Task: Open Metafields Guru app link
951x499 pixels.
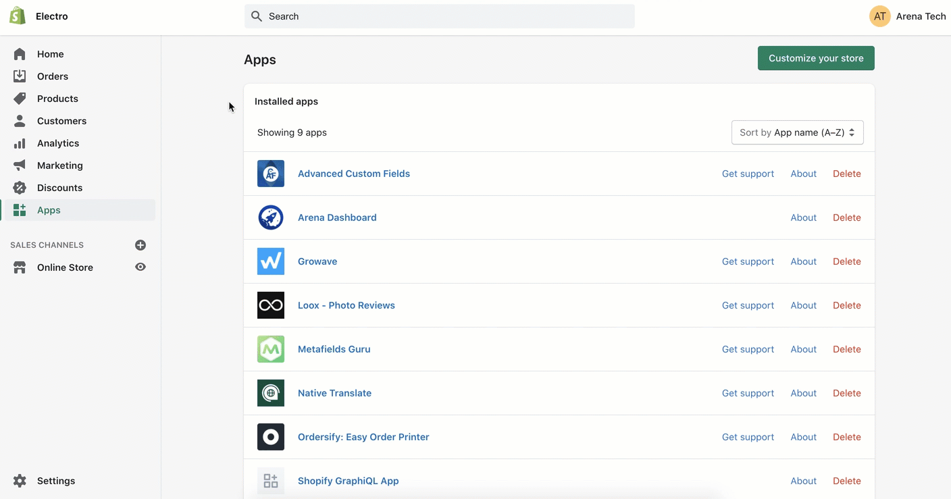Action: click(x=334, y=349)
